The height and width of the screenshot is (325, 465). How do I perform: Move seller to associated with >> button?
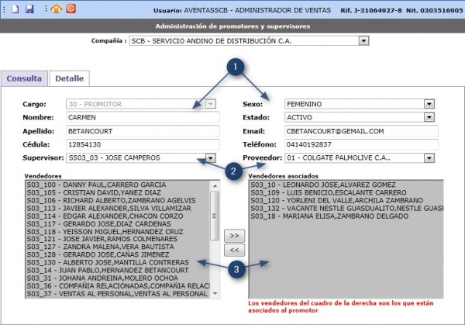click(234, 236)
